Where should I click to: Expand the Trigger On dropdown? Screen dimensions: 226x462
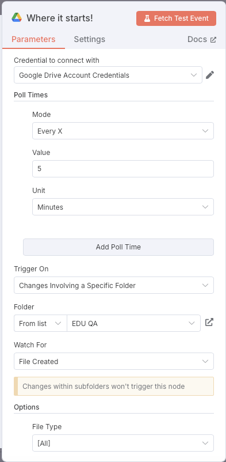pos(114,285)
